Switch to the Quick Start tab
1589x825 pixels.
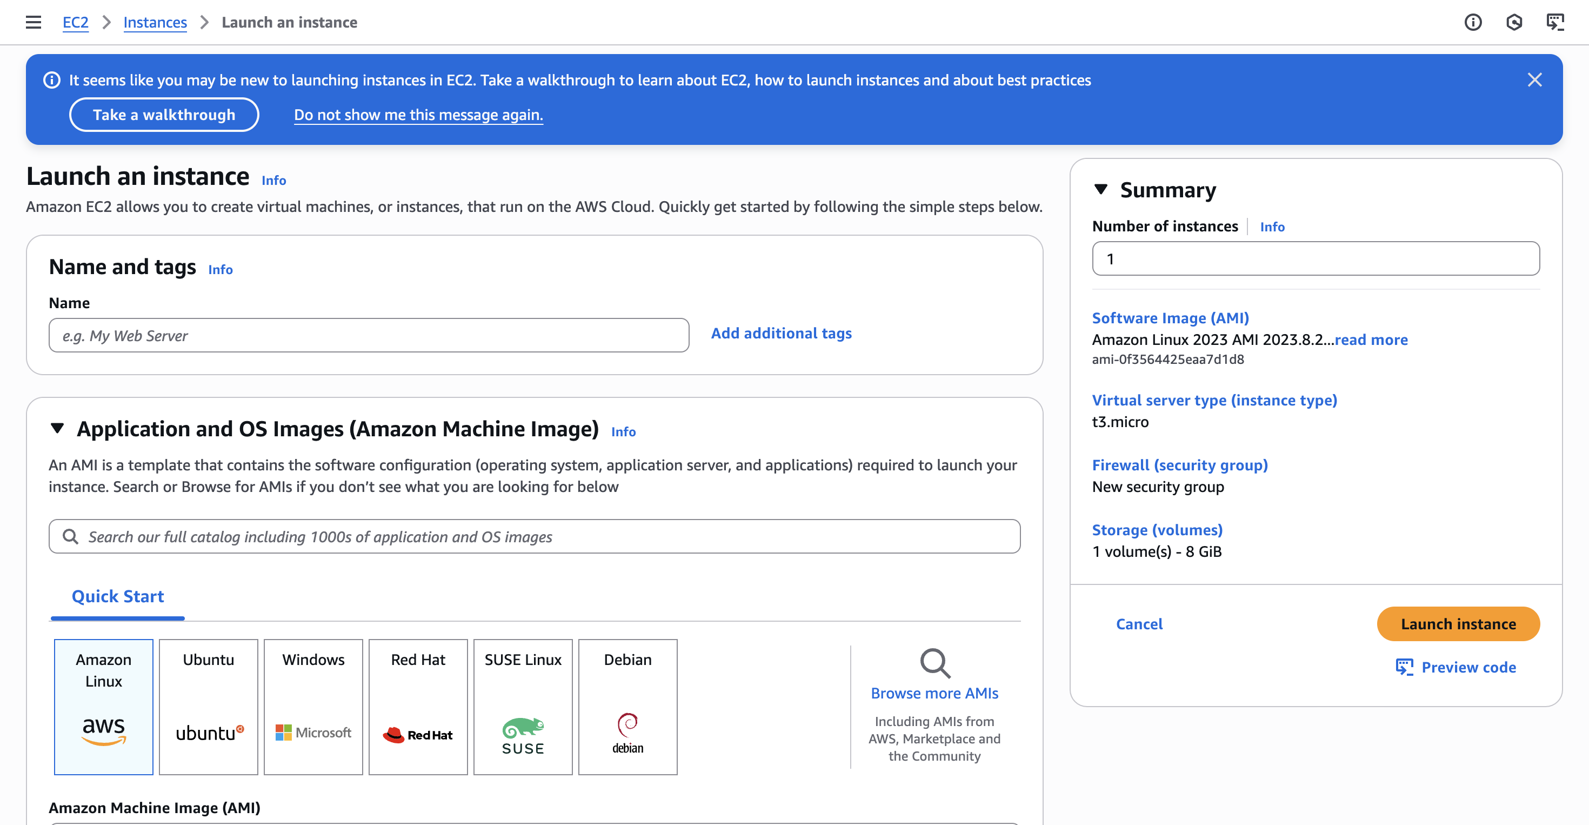118,596
